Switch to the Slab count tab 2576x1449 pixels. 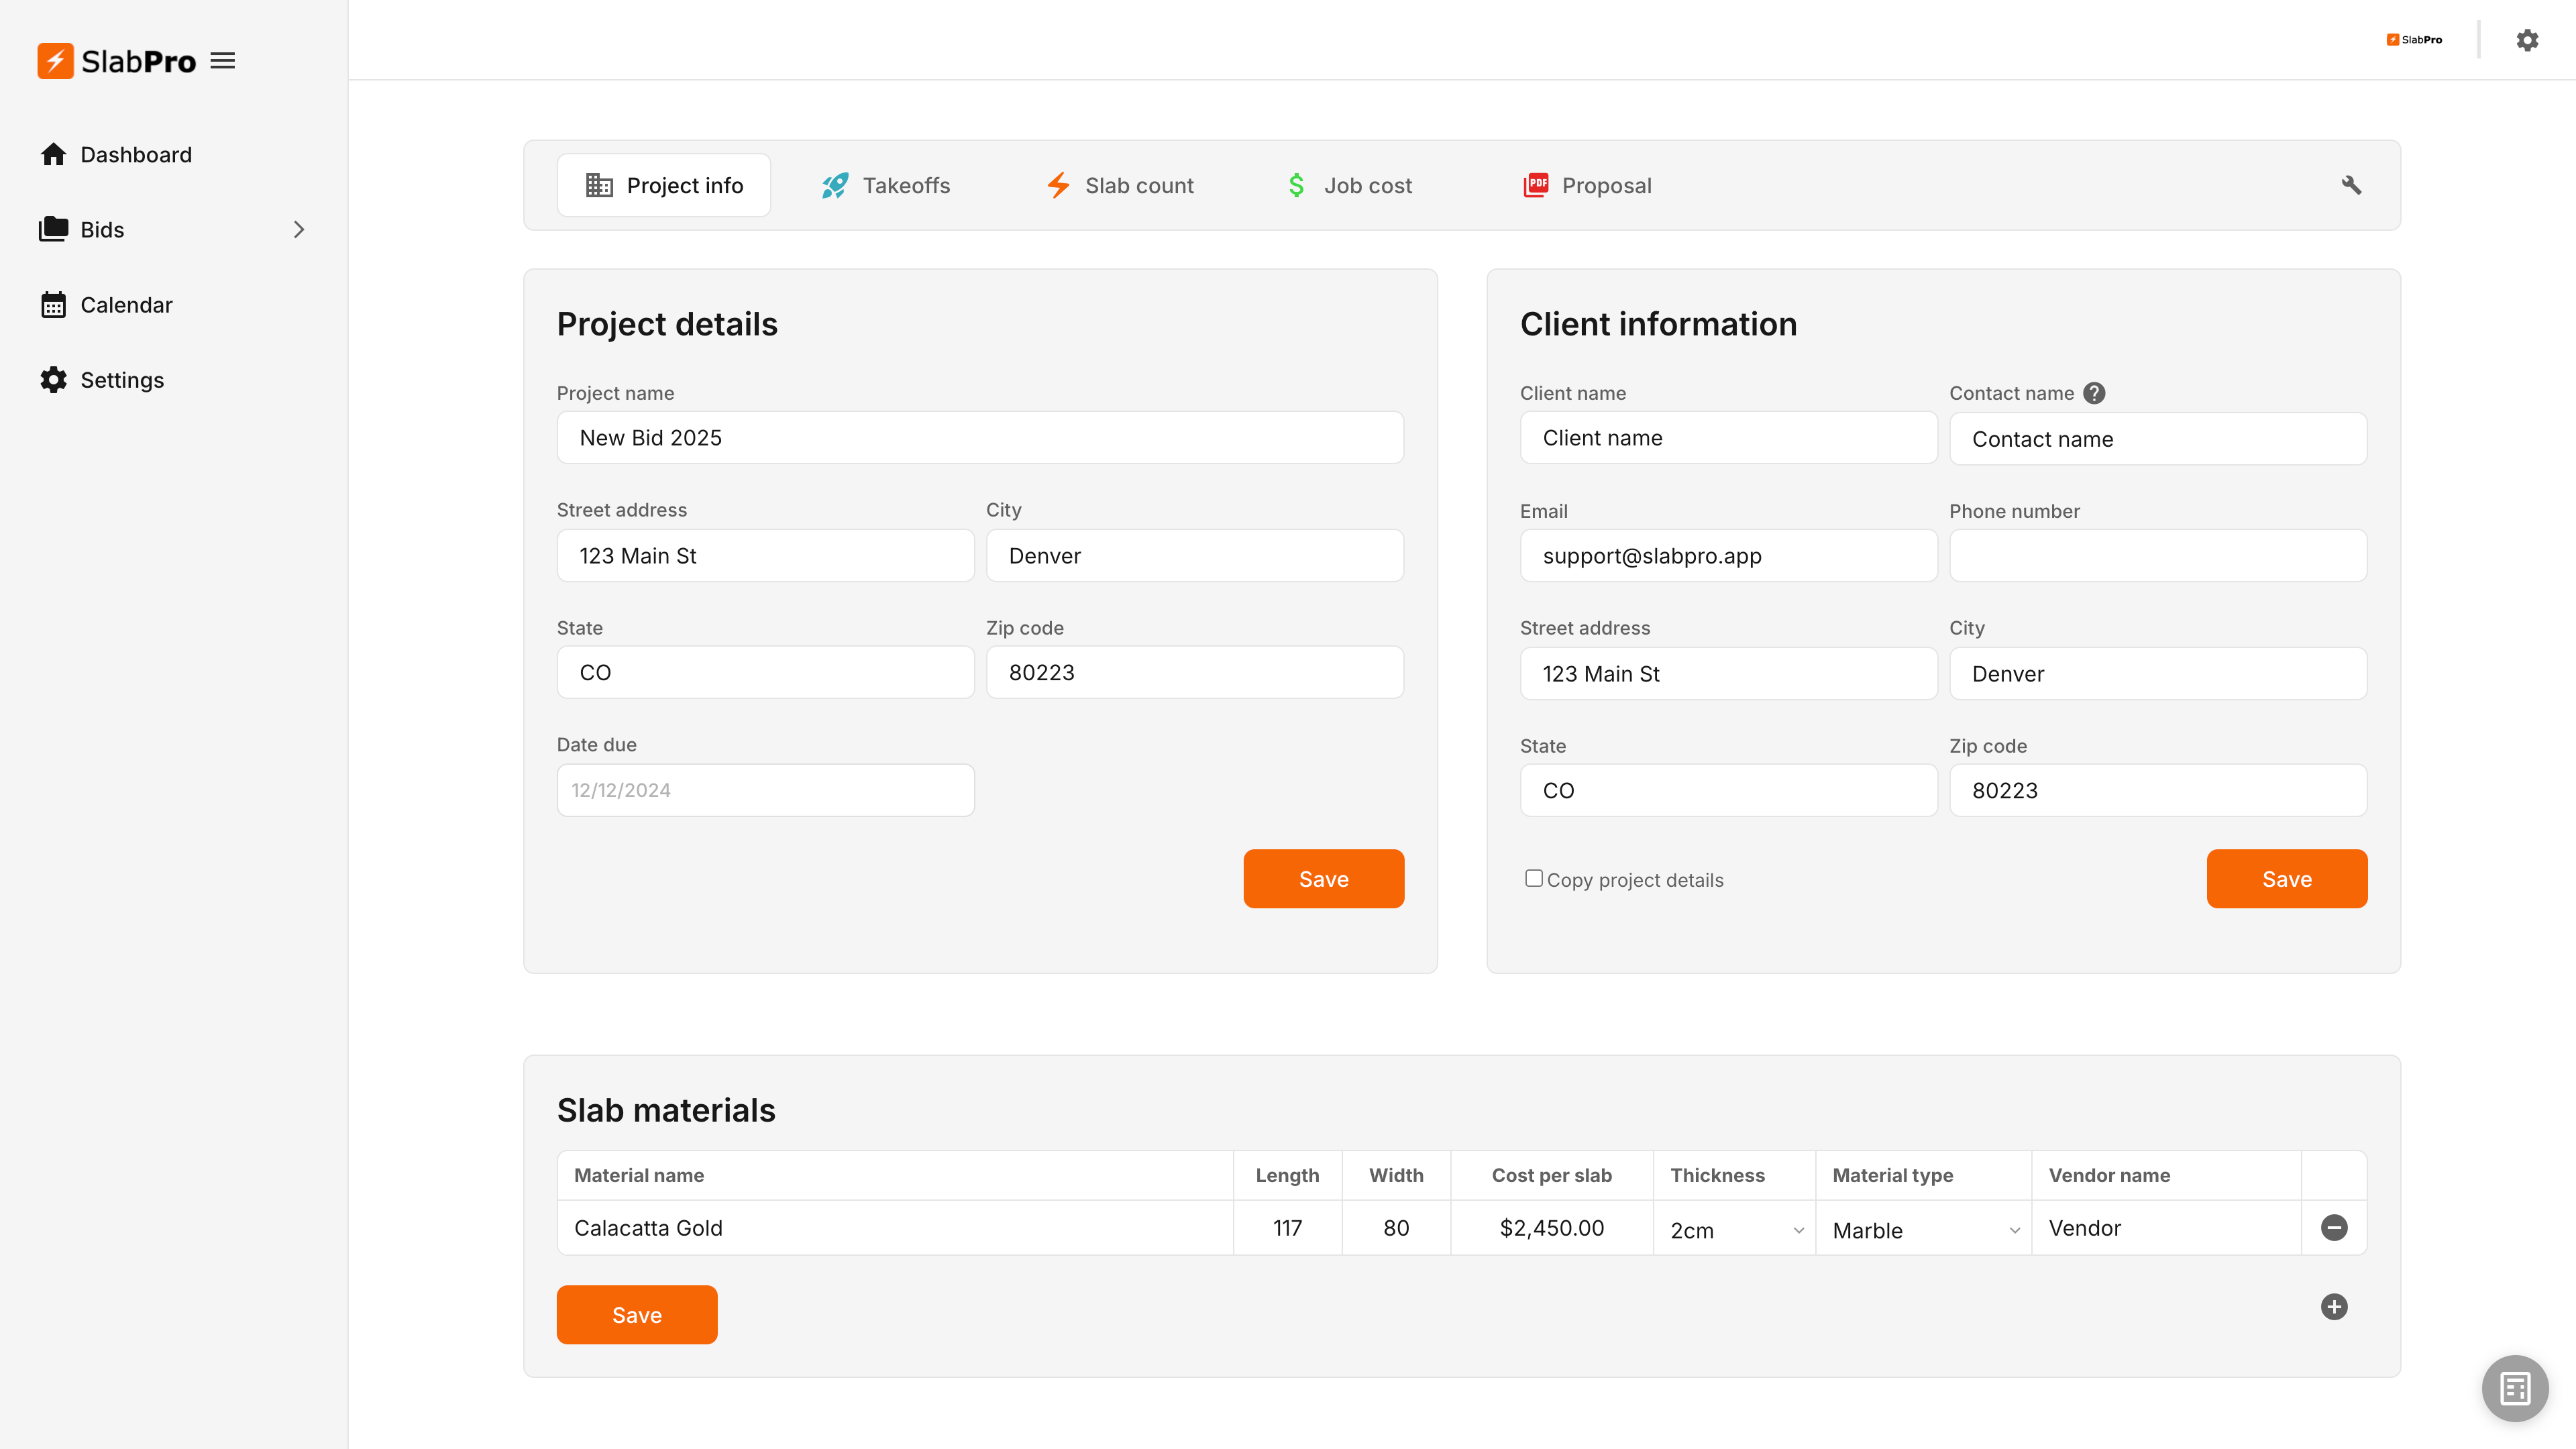pos(1120,185)
